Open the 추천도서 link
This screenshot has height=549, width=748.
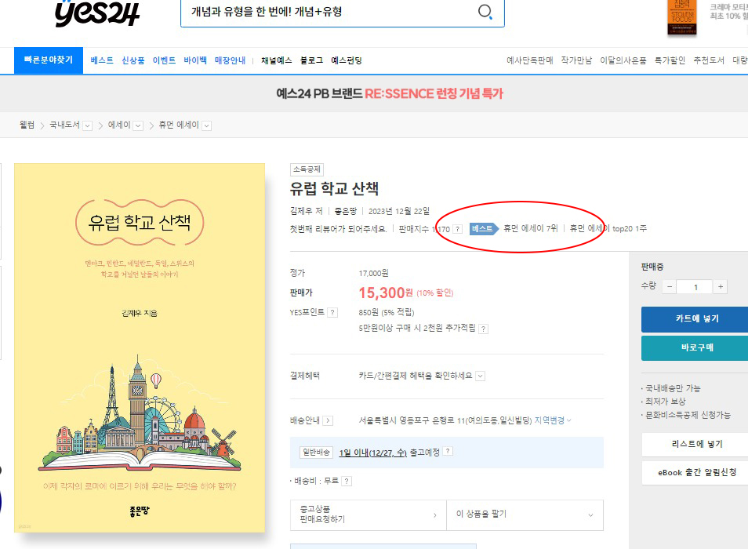[x=709, y=60]
